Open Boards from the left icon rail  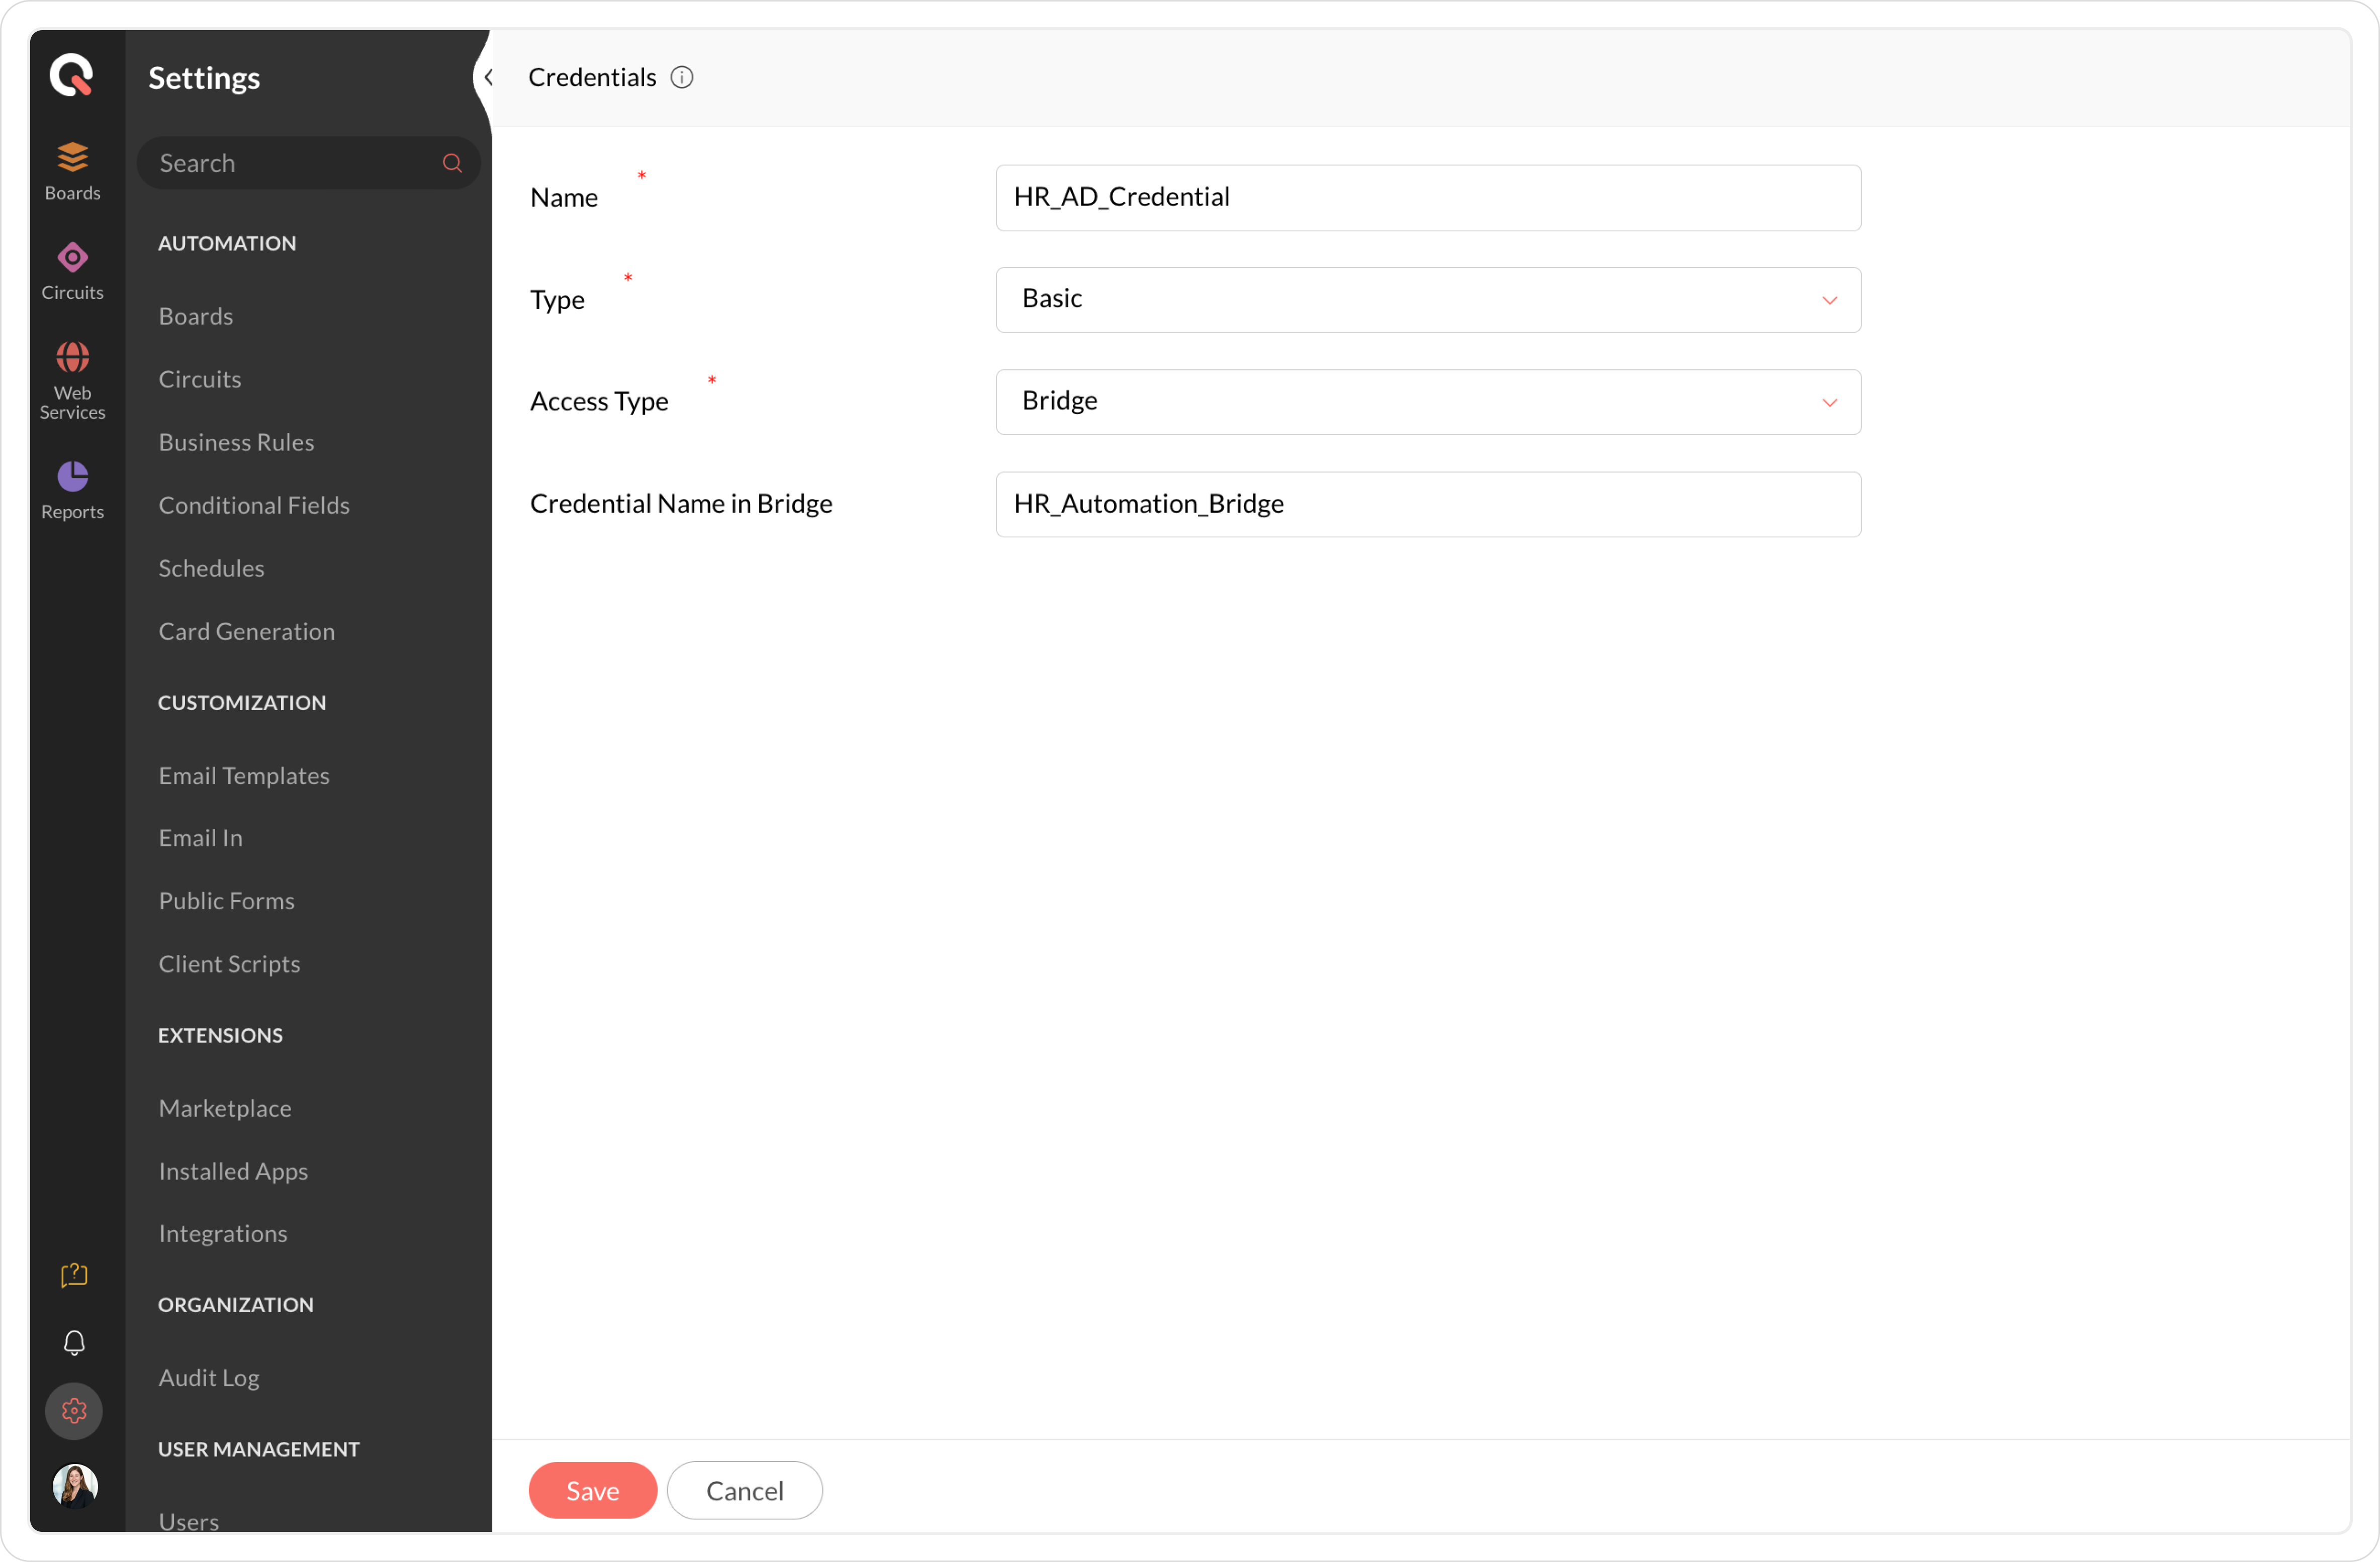point(72,170)
